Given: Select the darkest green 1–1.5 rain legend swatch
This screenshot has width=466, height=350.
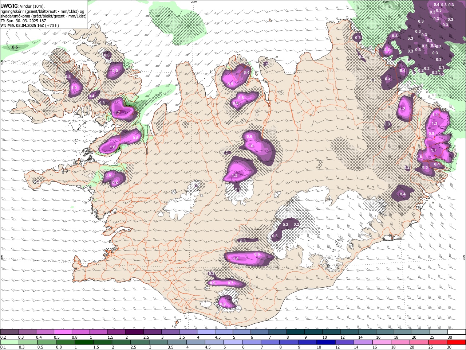Looking at the screenshot, I should pos(84,342).
